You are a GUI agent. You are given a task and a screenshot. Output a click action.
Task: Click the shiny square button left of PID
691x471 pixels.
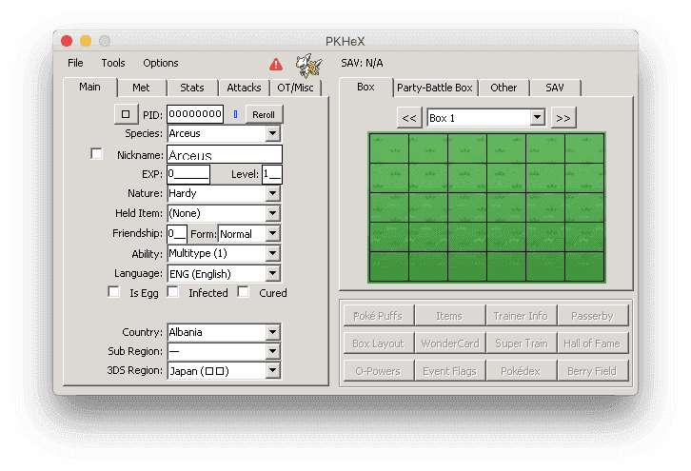click(126, 114)
